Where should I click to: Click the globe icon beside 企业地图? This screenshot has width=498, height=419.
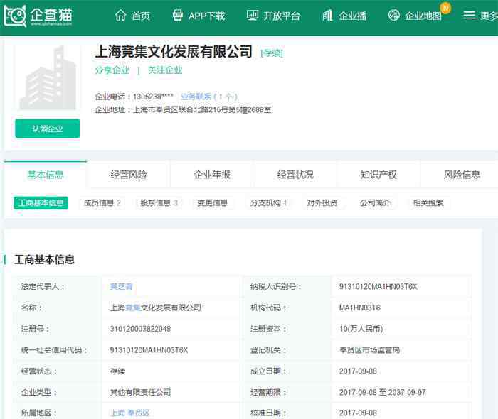click(394, 15)
